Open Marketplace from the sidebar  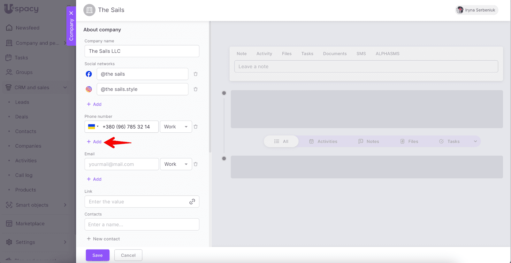pos(30,224)
